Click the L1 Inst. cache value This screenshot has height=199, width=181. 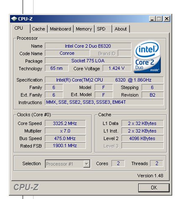142,131
